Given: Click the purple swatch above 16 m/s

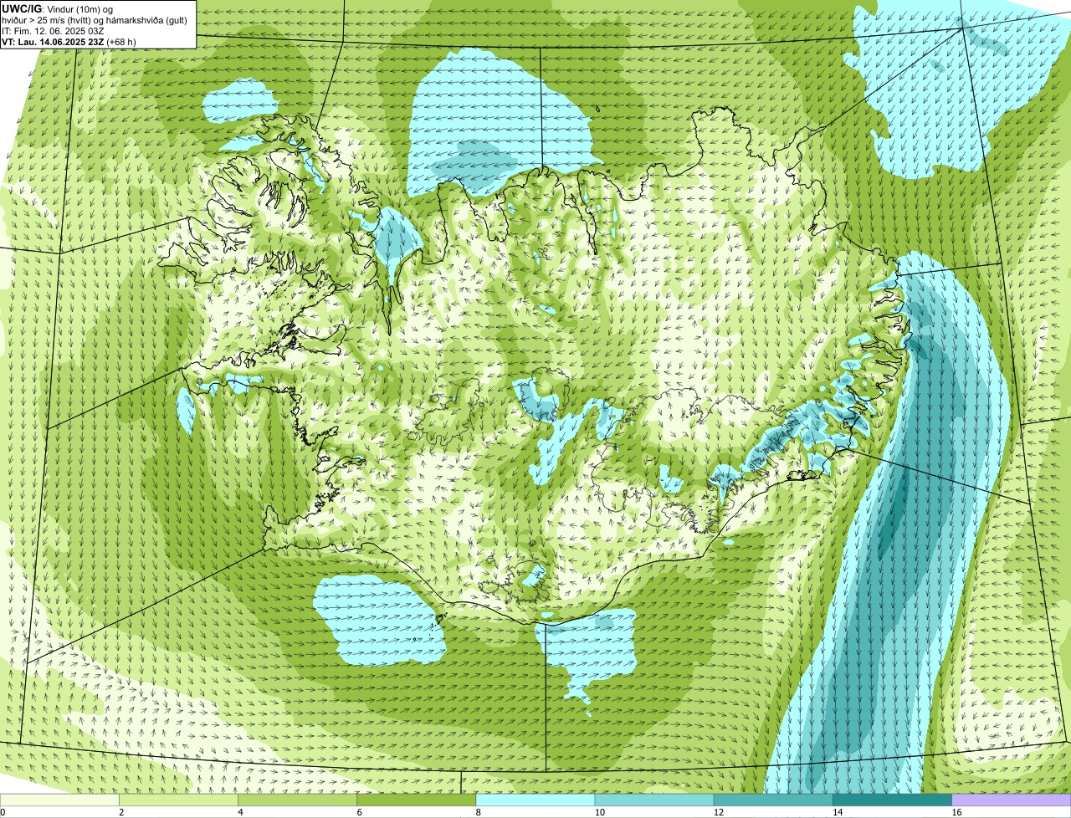Looking at the screenshot, I should (1012, 800).
